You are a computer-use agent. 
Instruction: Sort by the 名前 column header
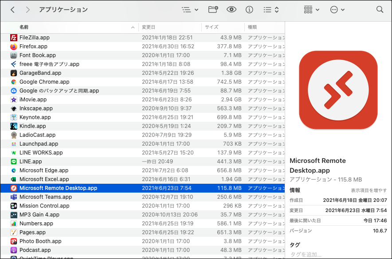24,27
